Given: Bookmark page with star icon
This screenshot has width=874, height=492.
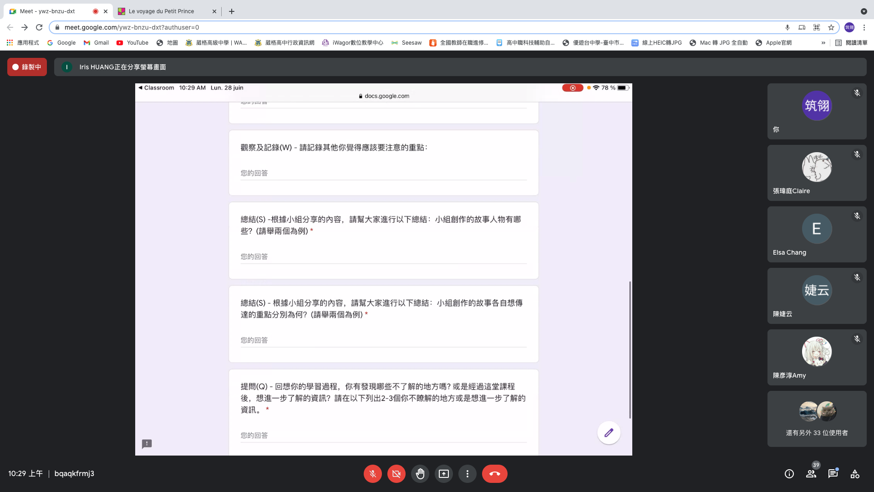Looking at the screenshot, I should click(831, 27).
